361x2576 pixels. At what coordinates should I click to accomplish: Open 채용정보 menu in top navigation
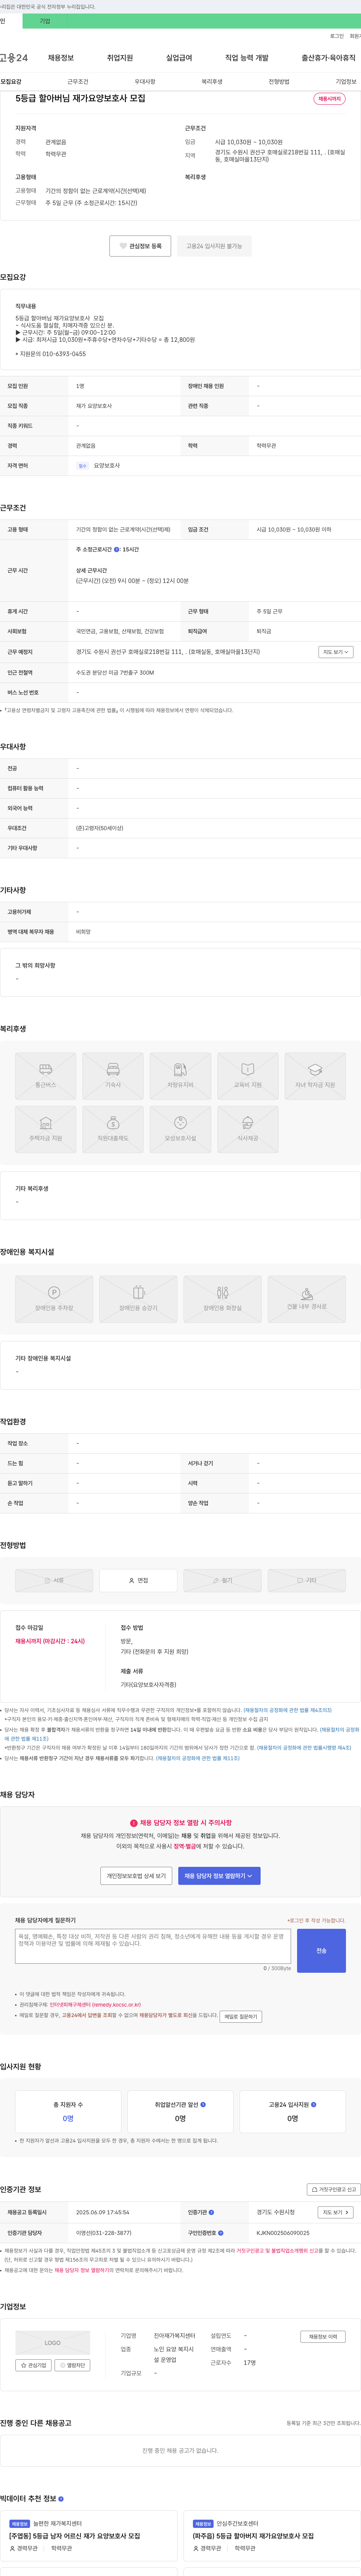click(61, 58)
